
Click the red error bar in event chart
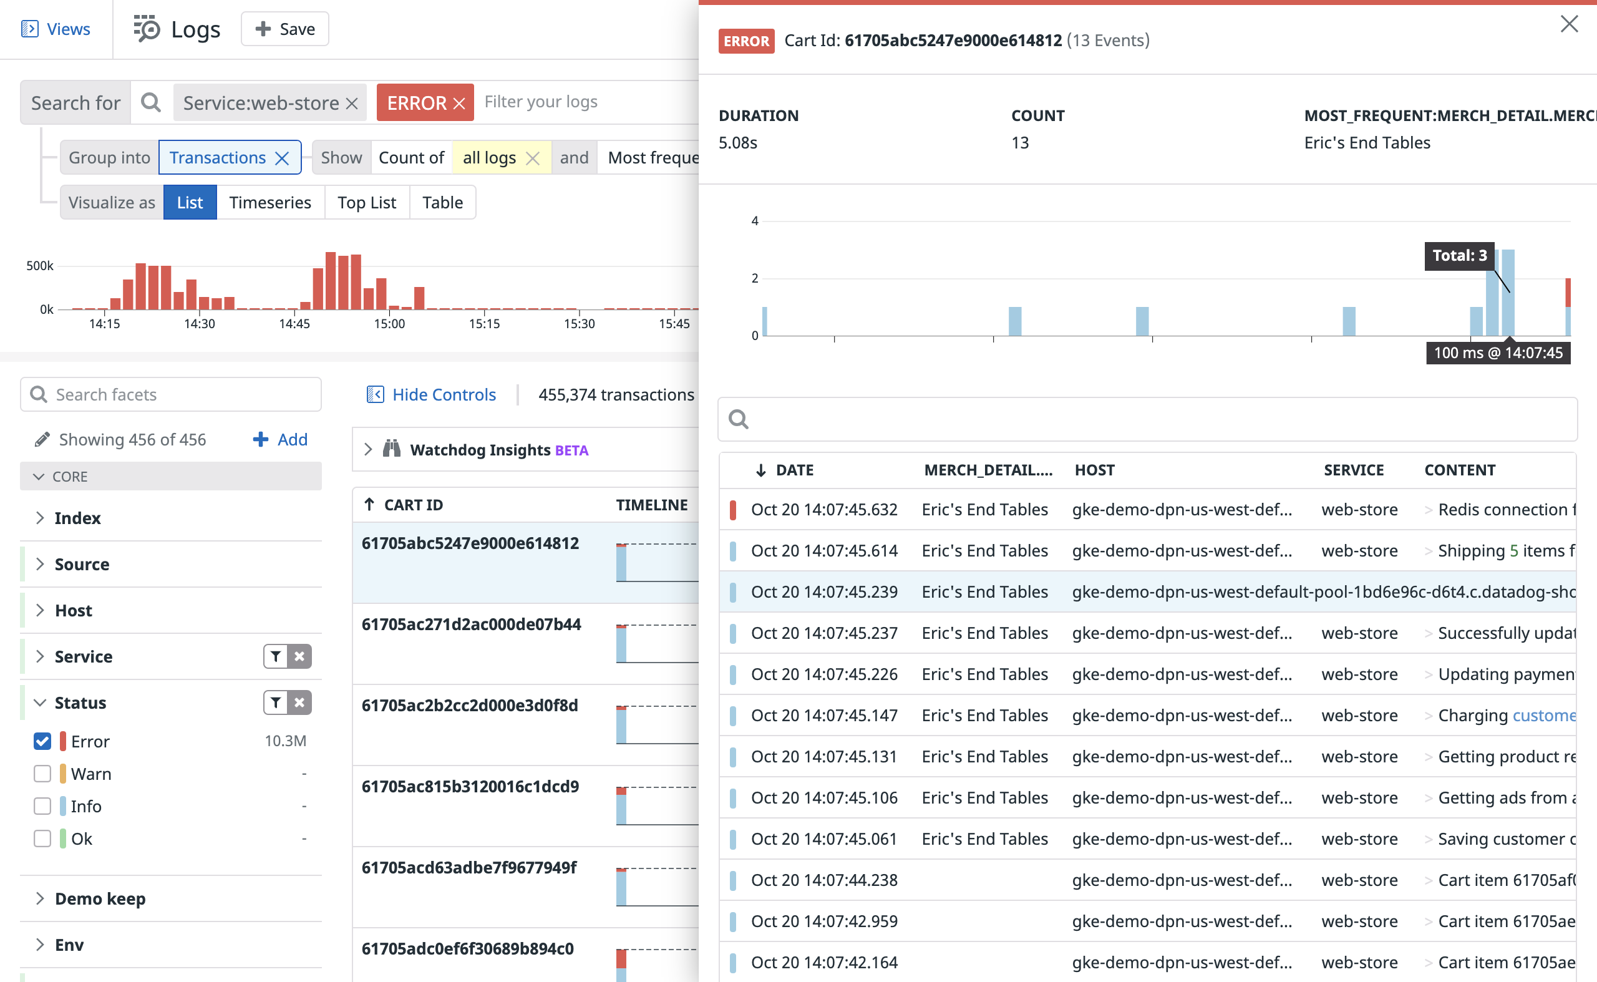[x=1567, y=292]
